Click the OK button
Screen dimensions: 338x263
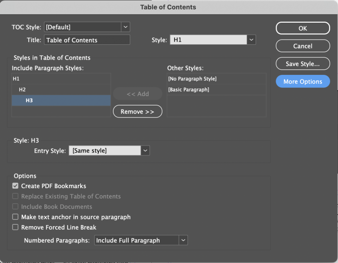tap(302, 28)
